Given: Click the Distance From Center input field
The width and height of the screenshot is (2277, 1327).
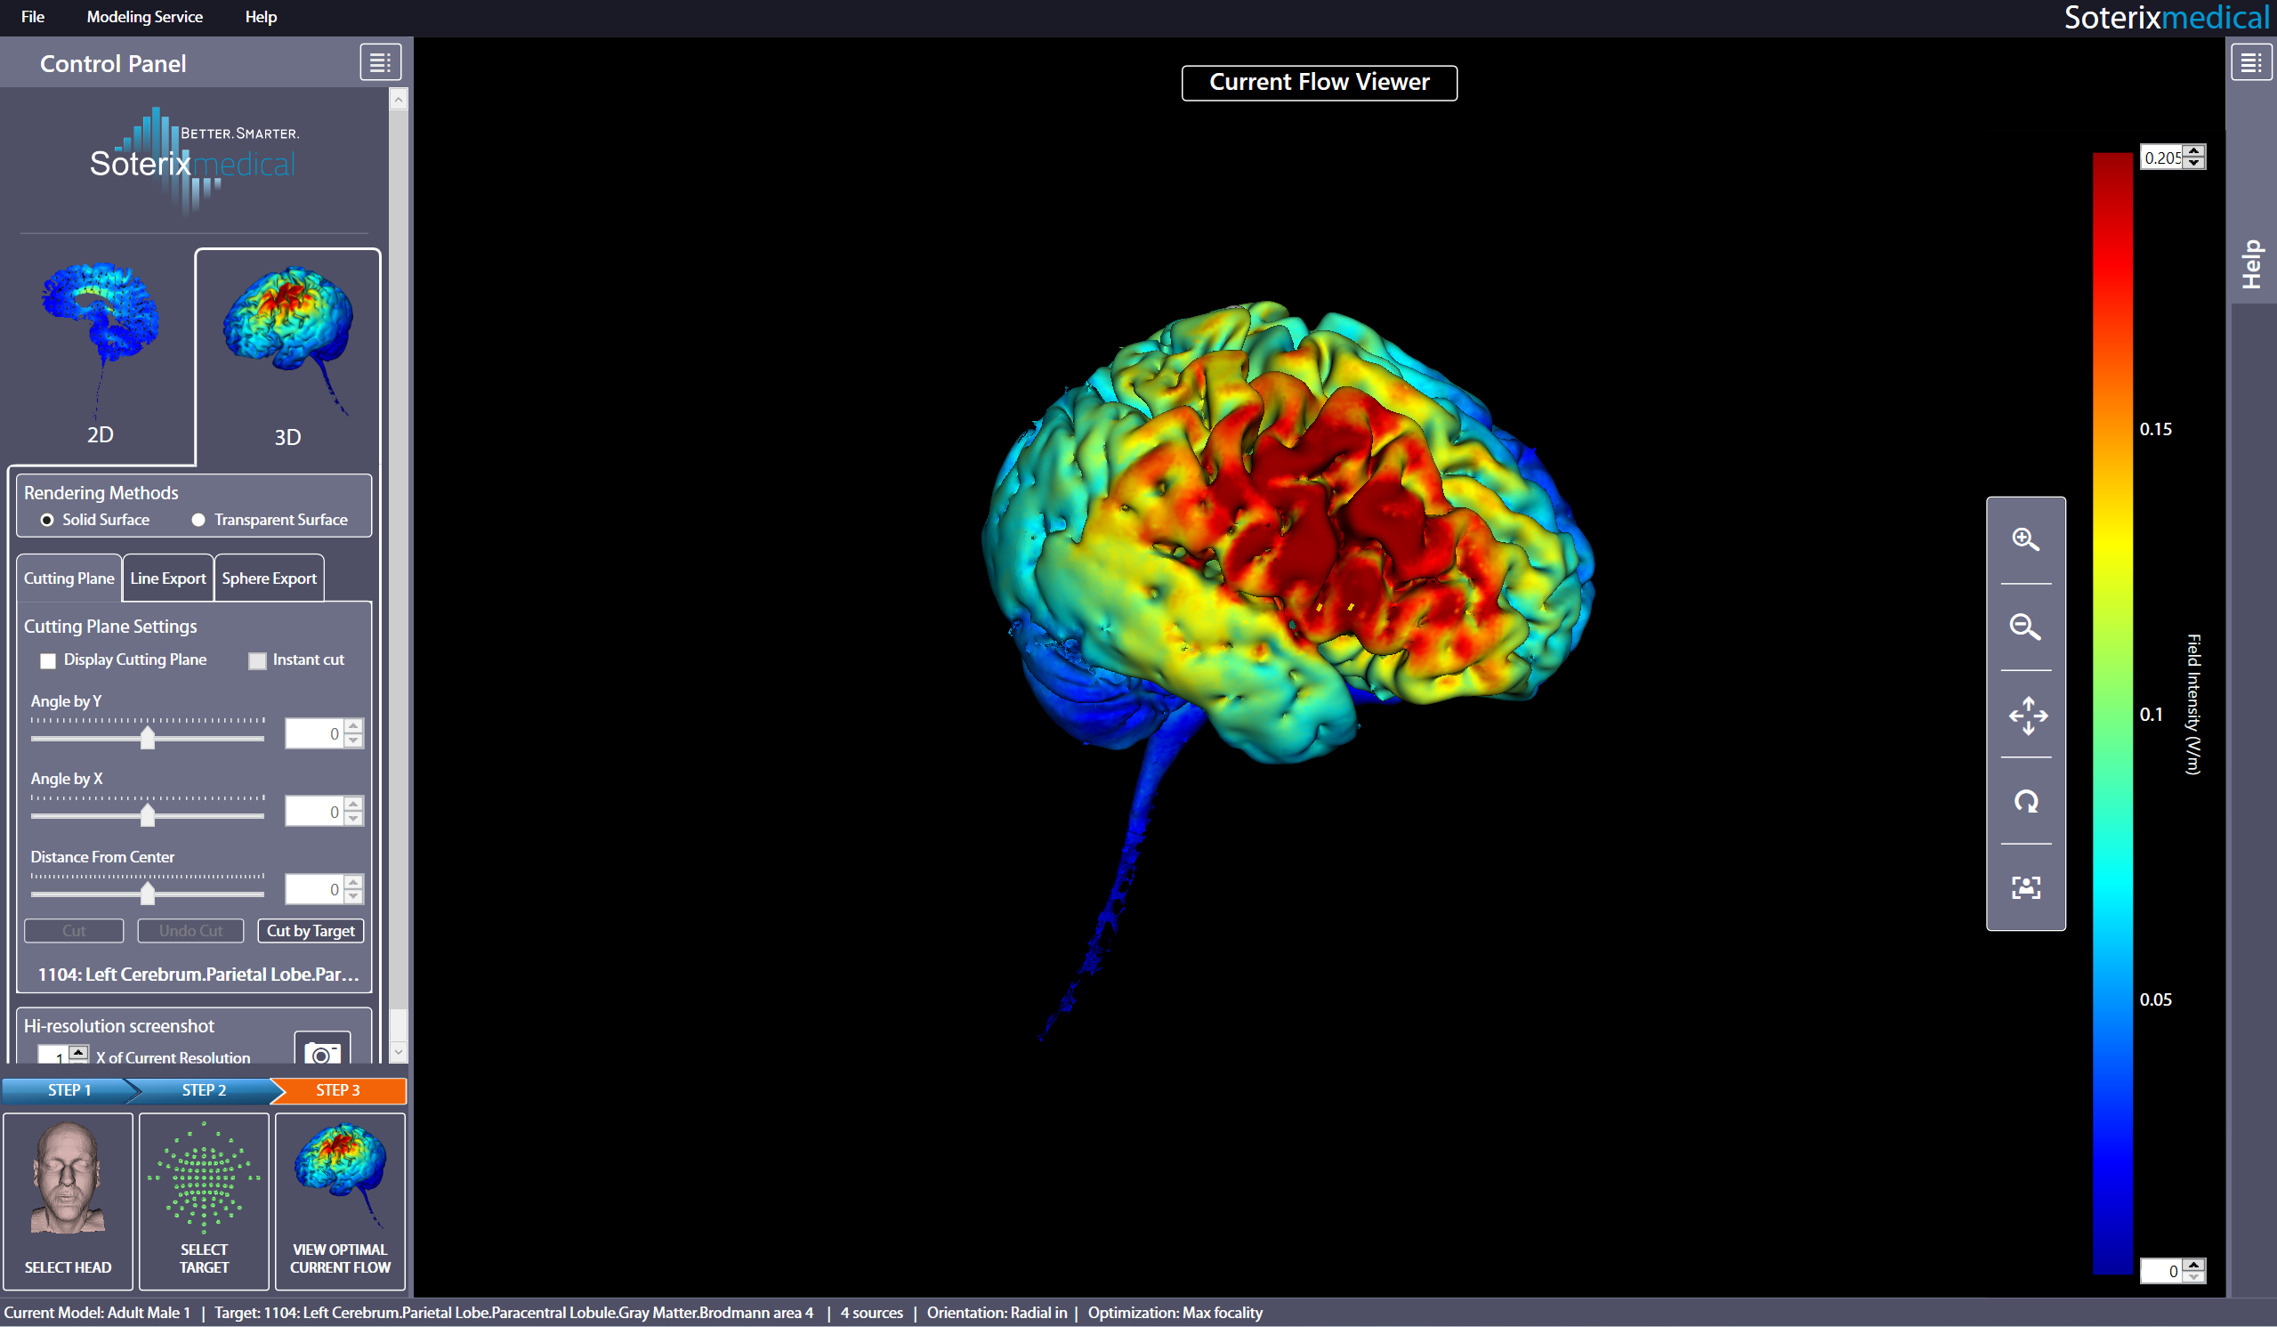Looking at the screenshot, I should click(x=314, y=888).
